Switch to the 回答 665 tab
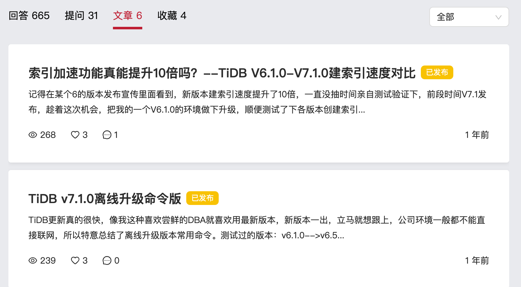 tap(29, 16)
